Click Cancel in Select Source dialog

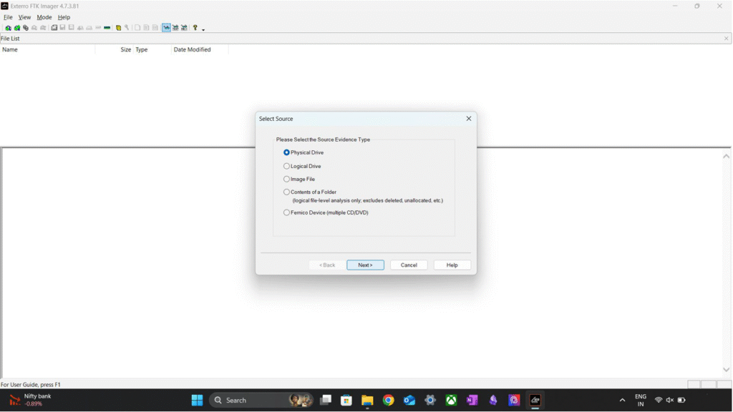coord(409,265)
